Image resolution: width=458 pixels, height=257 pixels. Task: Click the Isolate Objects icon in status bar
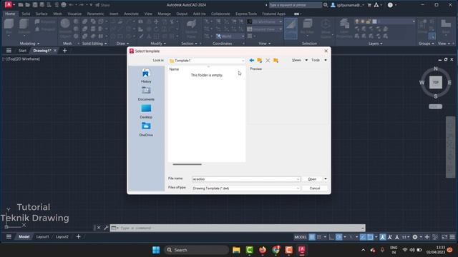[x=435, y=237]
